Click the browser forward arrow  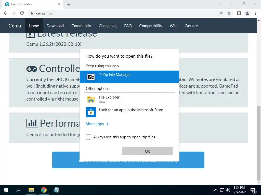14,13
